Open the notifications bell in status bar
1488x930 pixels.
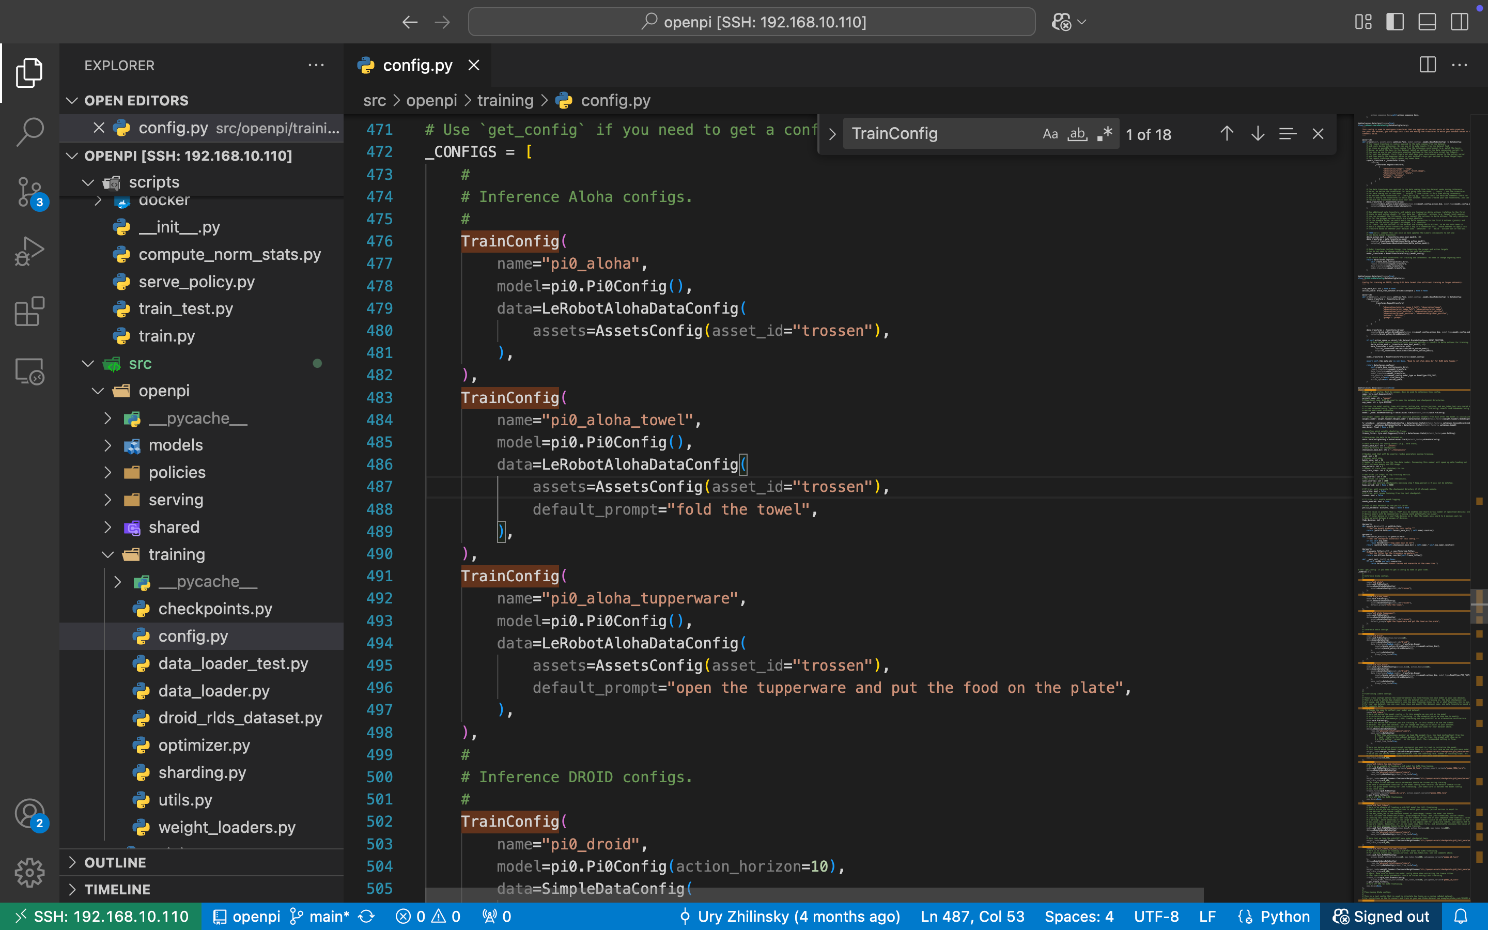coord(1461,917)
